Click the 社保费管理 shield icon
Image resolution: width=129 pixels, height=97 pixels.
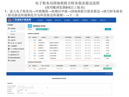coord(9,46)
